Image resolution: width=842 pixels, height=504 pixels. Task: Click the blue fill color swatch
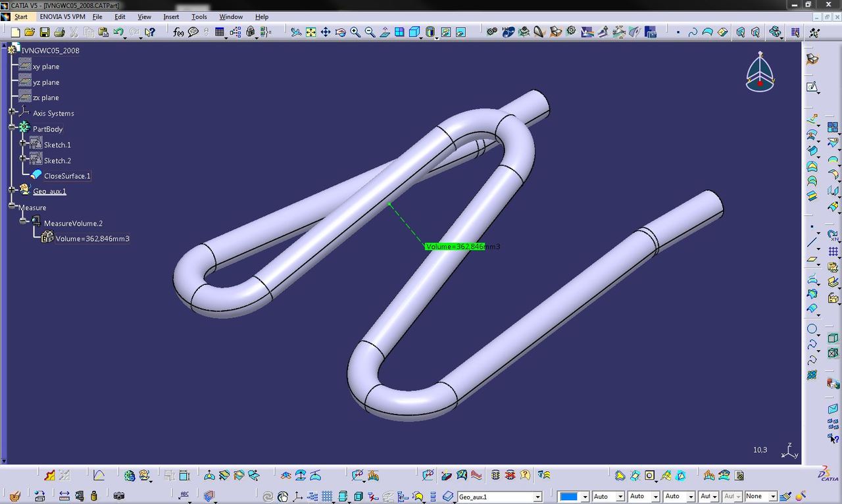[x=569, y=497]
